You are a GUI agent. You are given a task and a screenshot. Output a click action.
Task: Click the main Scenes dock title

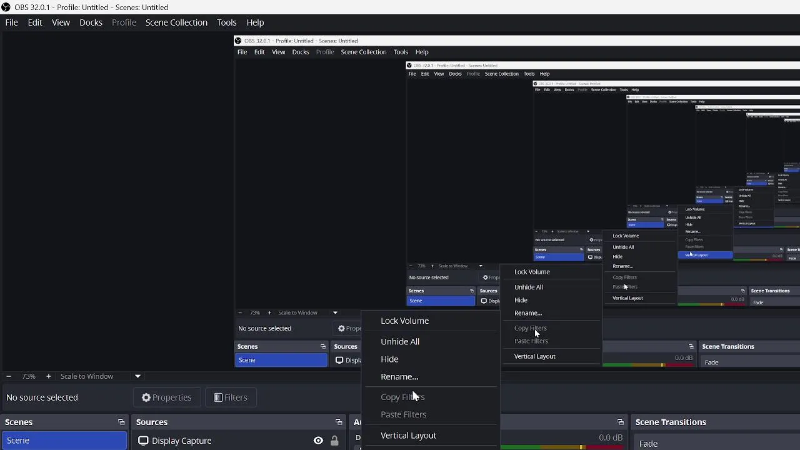point(19,422)
